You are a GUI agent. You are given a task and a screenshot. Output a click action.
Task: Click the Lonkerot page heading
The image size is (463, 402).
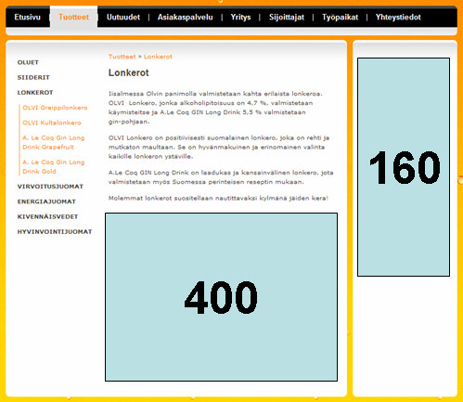coord(128,72)
